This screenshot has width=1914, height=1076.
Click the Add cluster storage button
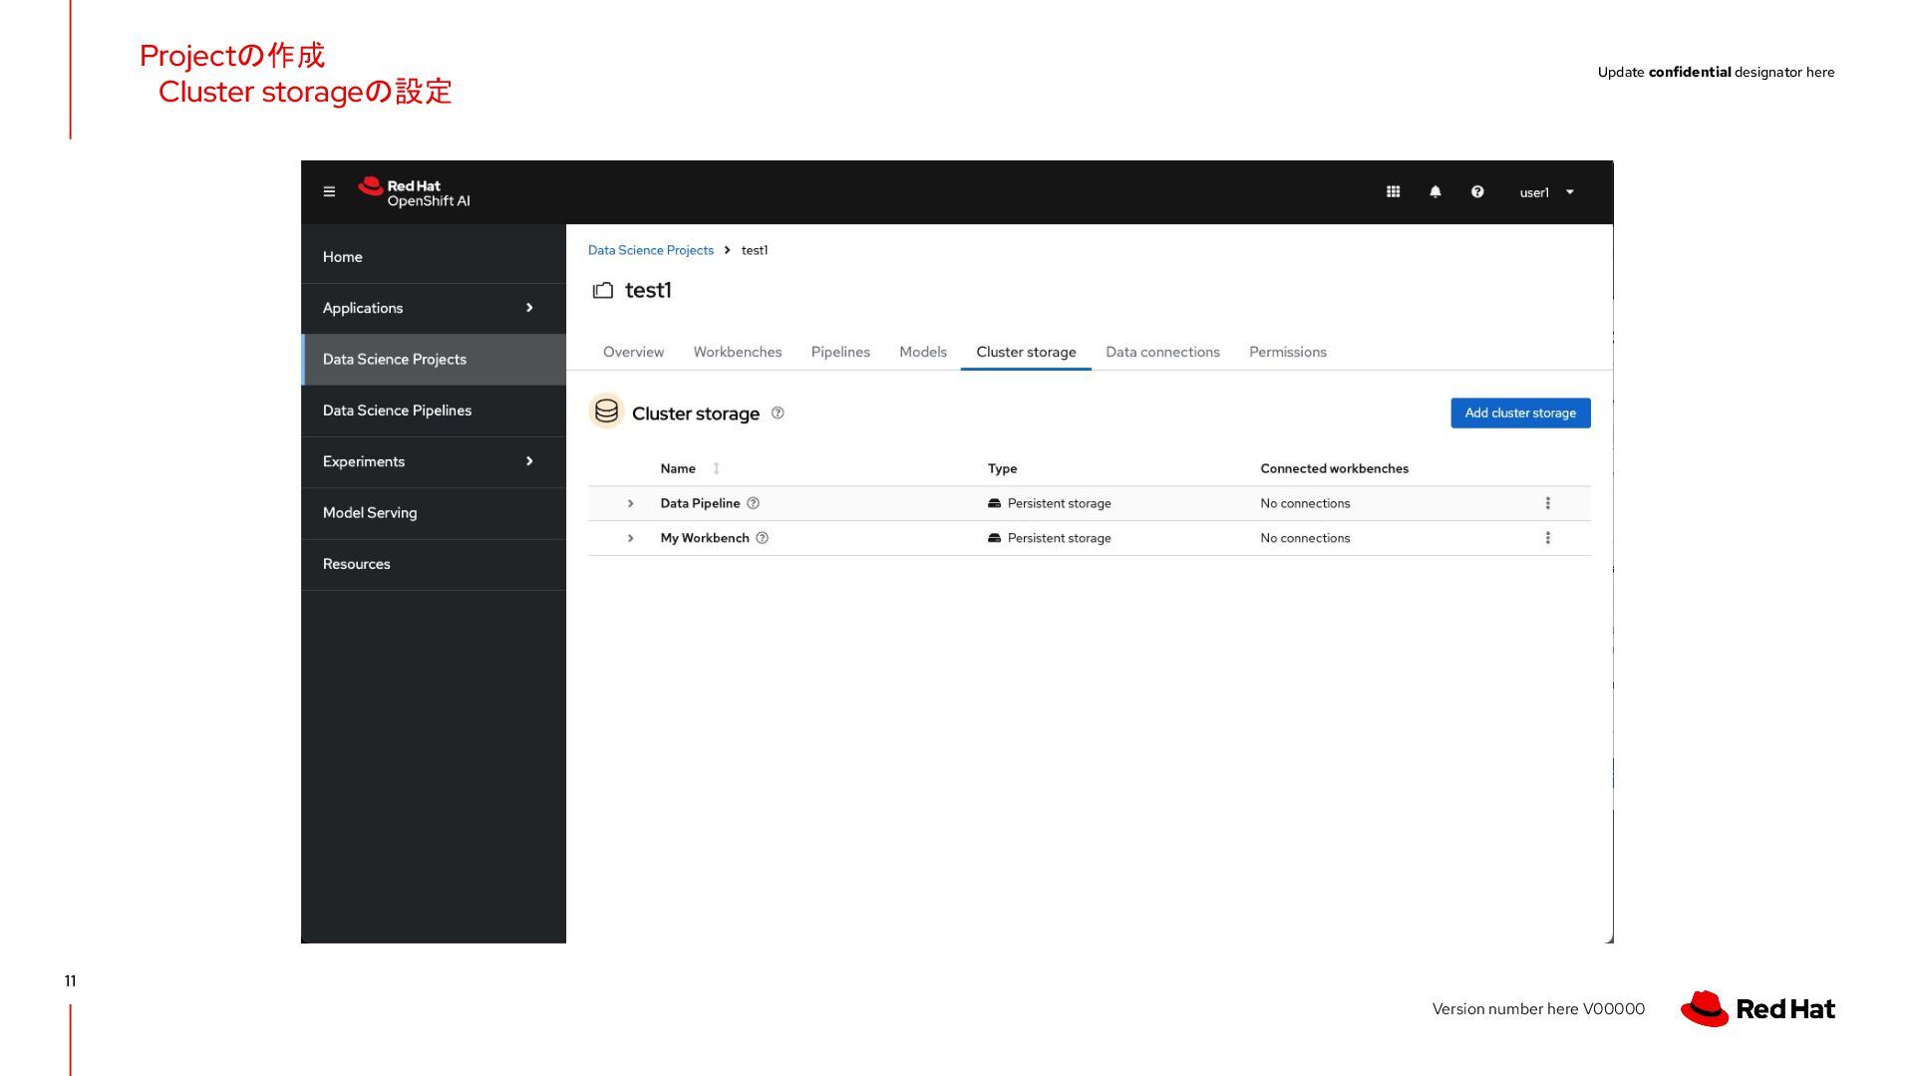tap(1520, 412)
